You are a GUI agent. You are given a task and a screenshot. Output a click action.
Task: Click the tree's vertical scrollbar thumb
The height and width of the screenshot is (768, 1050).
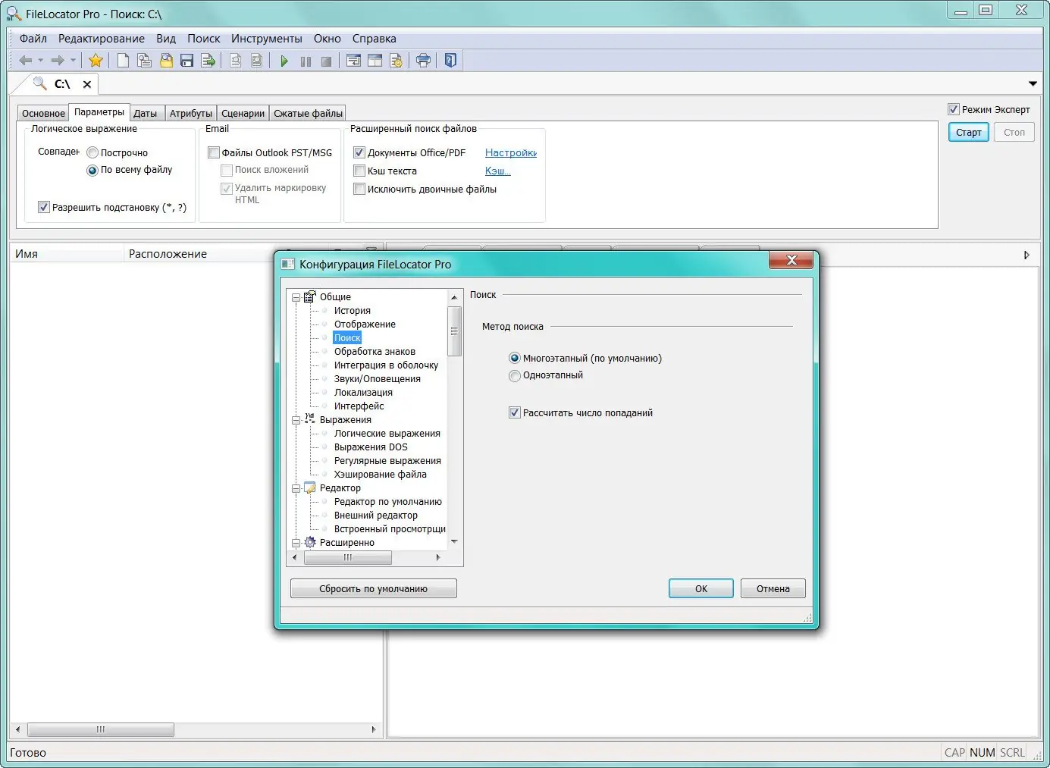(455, 331)
